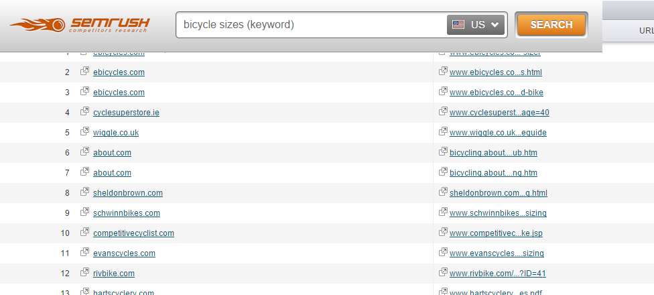Follow the www.cyclesuperst...age=40 URL link
This screenshot has width=654, height=295.
(499, 113)
